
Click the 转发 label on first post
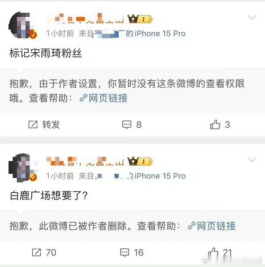[51, 125]
